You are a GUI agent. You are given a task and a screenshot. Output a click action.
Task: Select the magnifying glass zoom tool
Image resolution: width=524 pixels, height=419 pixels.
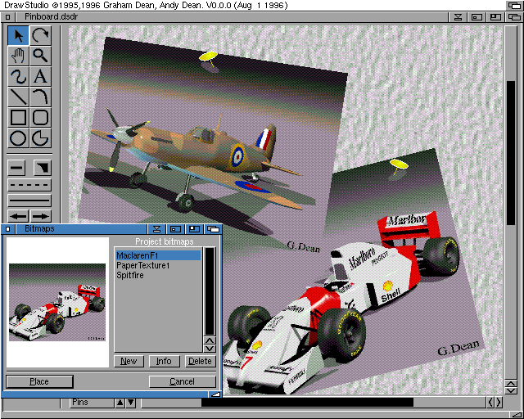click(40, 56)
